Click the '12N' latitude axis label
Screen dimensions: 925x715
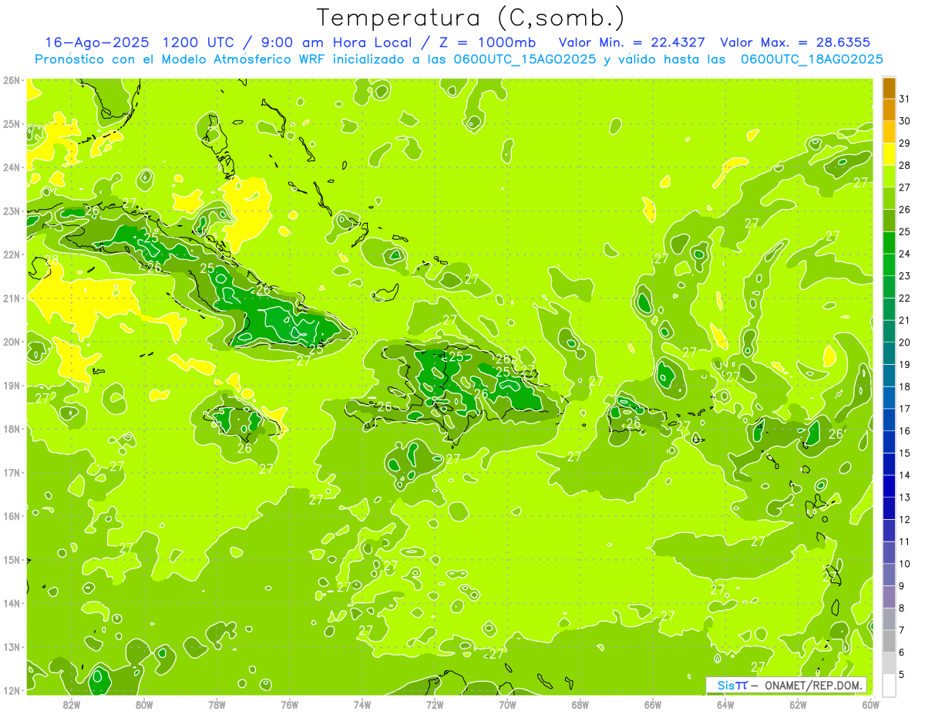pyautogui.click(x=11, y=690)
